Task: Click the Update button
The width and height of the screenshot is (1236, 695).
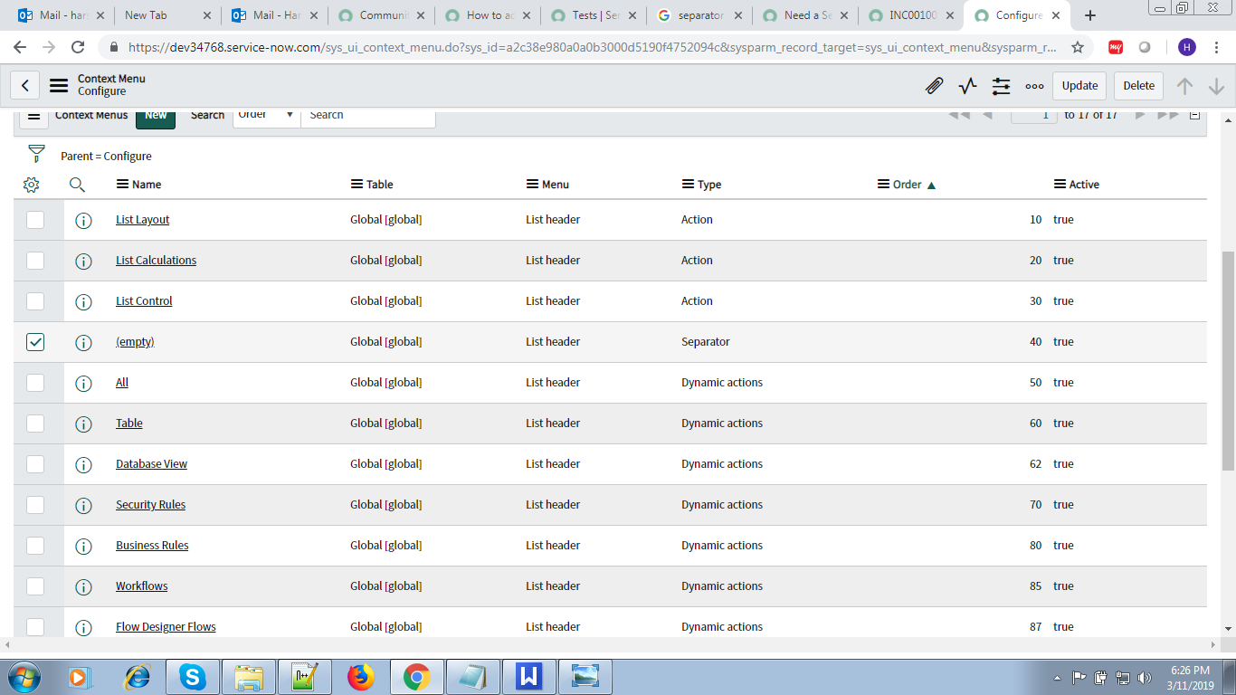Action: [1079, 85]
